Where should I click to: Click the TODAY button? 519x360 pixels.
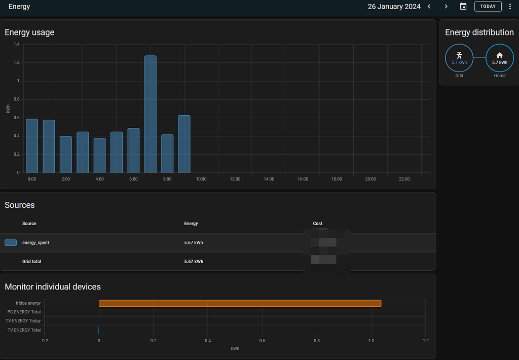[x=488, y=6]
